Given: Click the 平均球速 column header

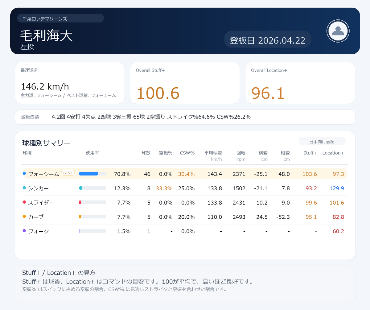Looking at the screenshot, I should tap(213, 153).
